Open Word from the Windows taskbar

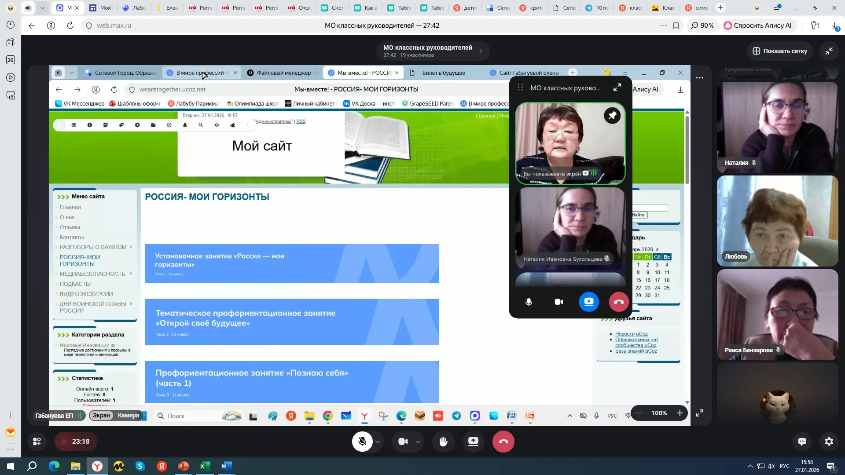pos(226,466)
